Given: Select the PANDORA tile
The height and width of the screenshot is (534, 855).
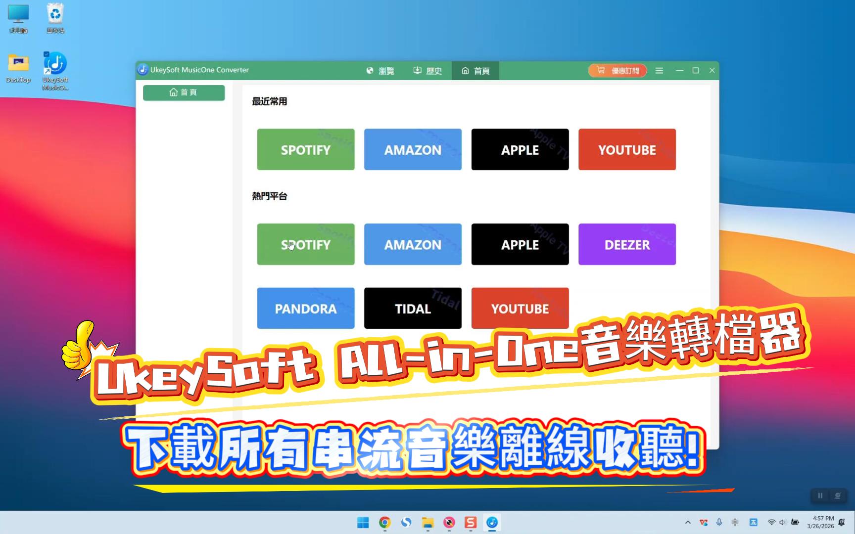Looking at the screenshot, I should [306, 309].
